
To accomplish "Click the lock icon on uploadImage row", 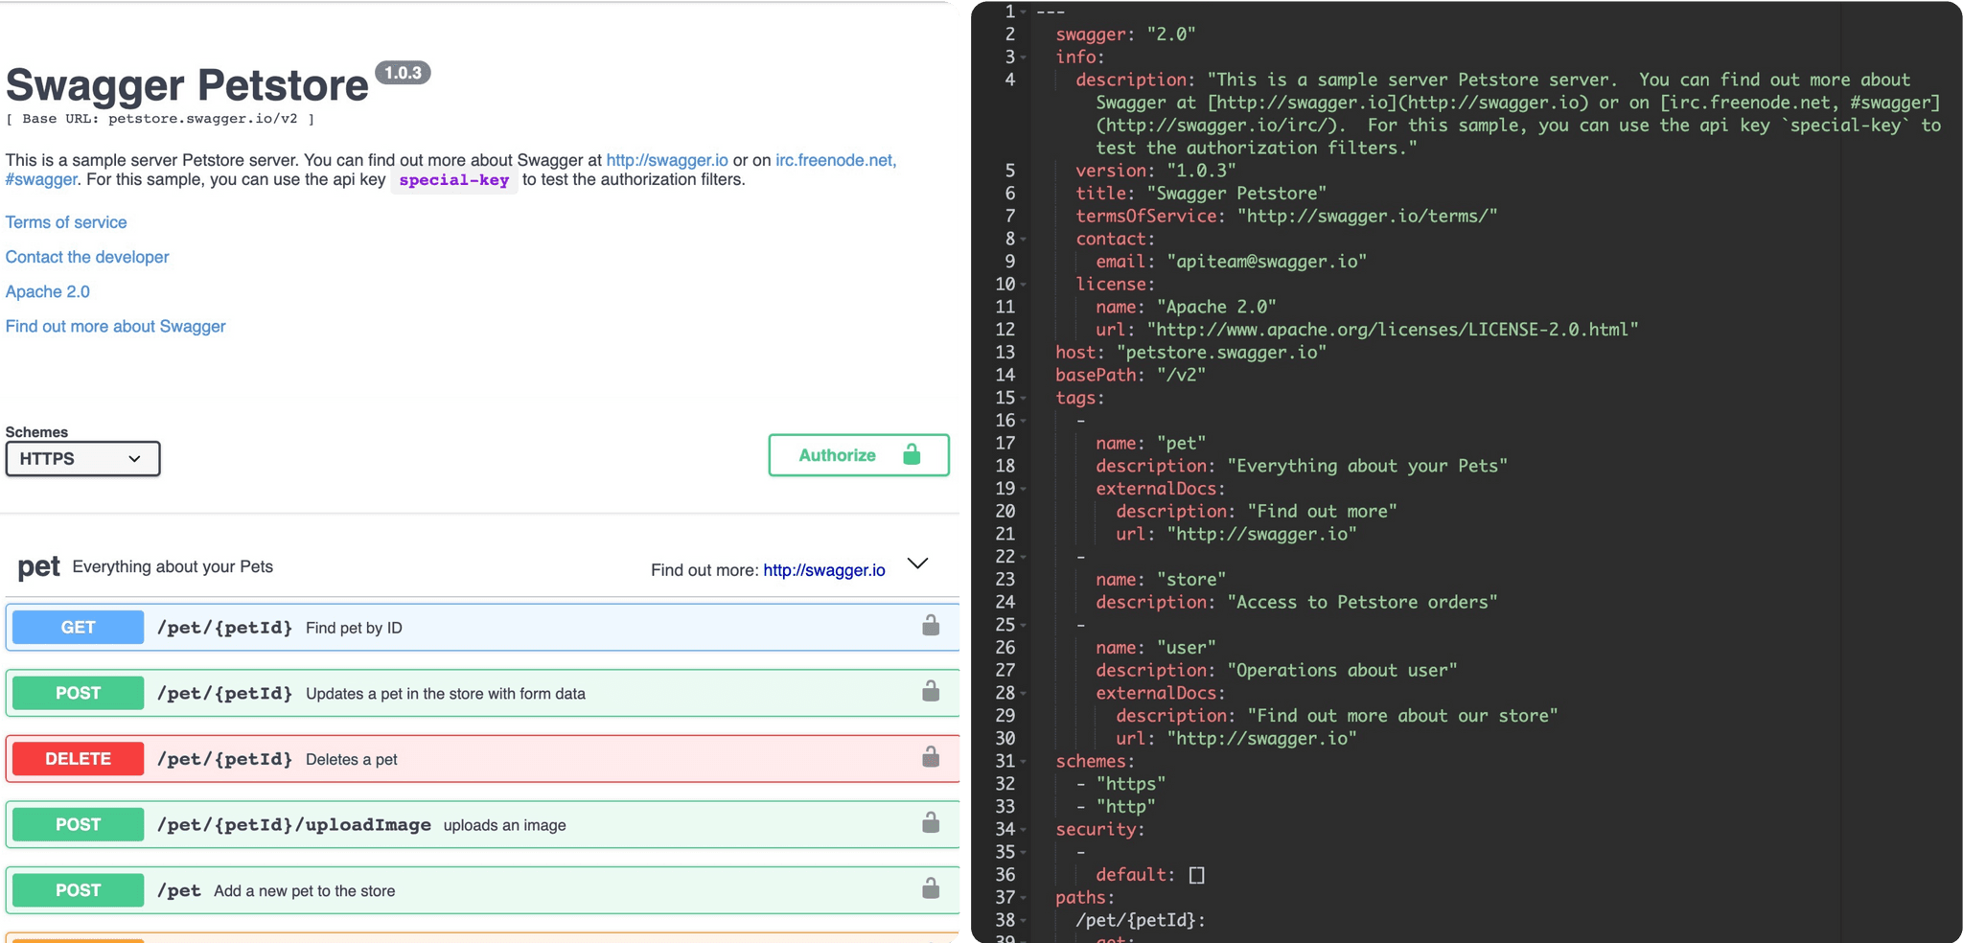I will point(930,822).
